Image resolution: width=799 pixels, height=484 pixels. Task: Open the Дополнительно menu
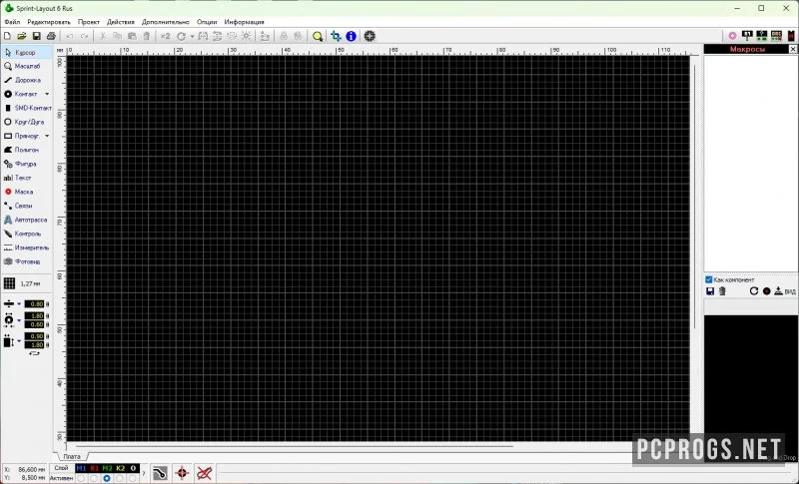point(166,22)
